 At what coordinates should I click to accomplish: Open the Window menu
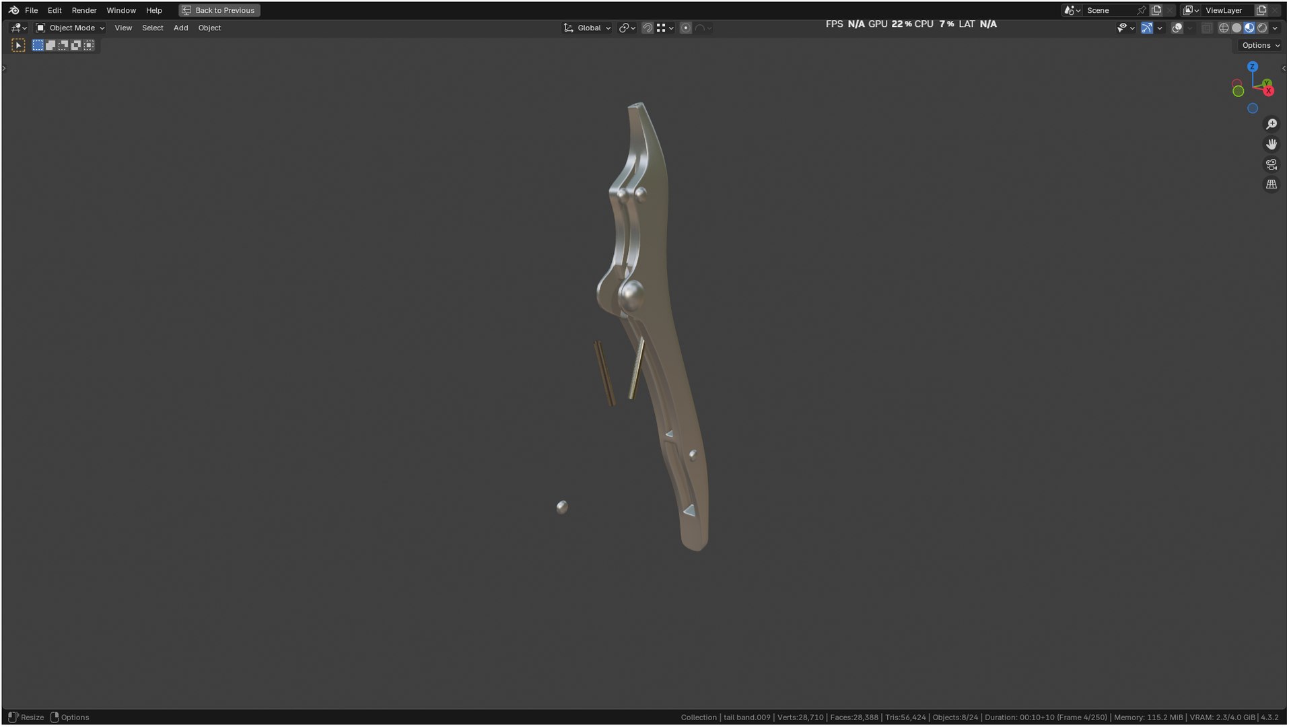tap(121, 10)
